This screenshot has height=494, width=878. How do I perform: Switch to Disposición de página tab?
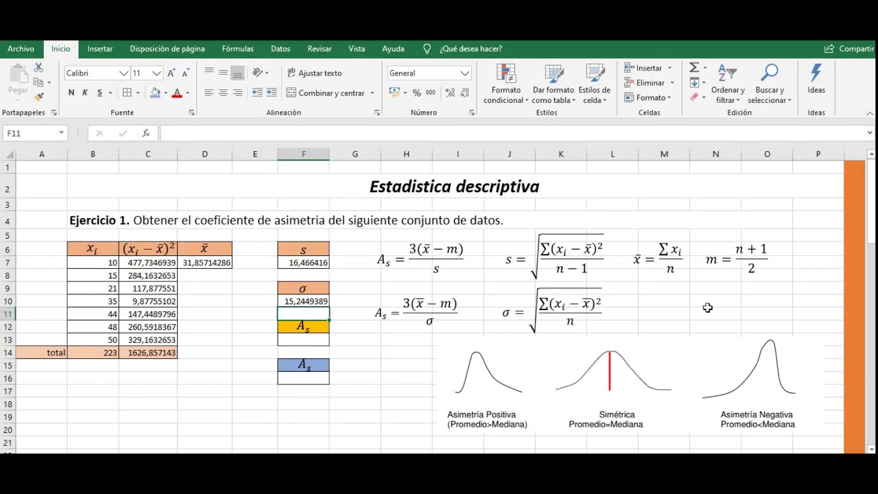click(x=167, y=49)
